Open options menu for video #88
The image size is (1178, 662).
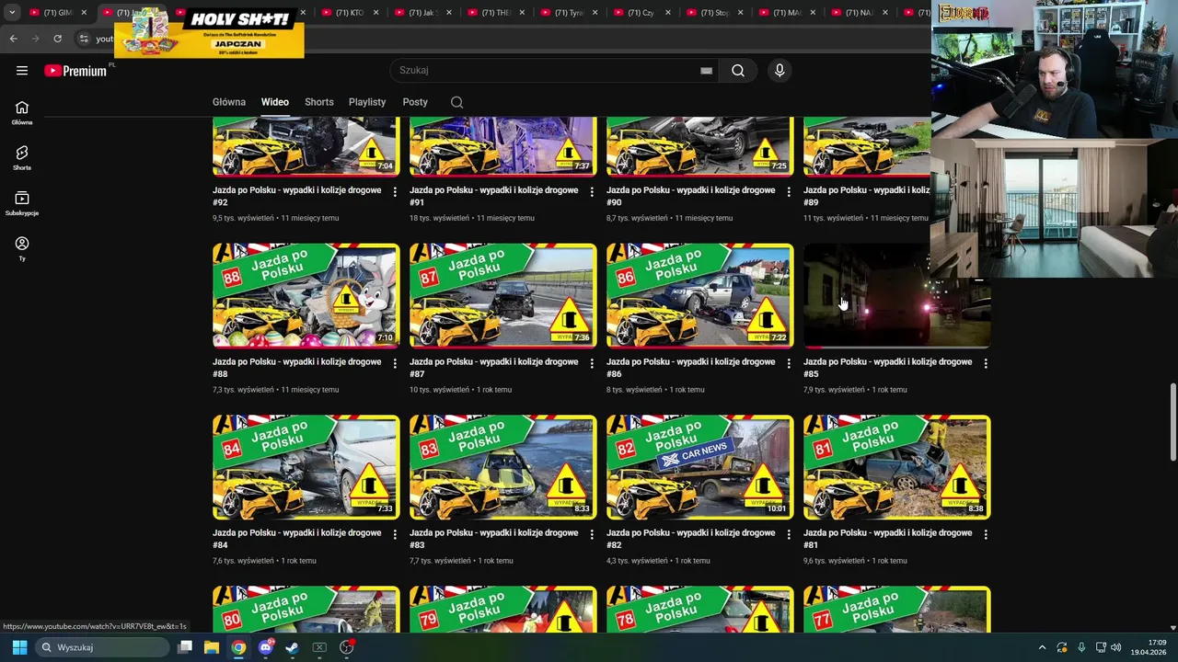click(395, 363)
